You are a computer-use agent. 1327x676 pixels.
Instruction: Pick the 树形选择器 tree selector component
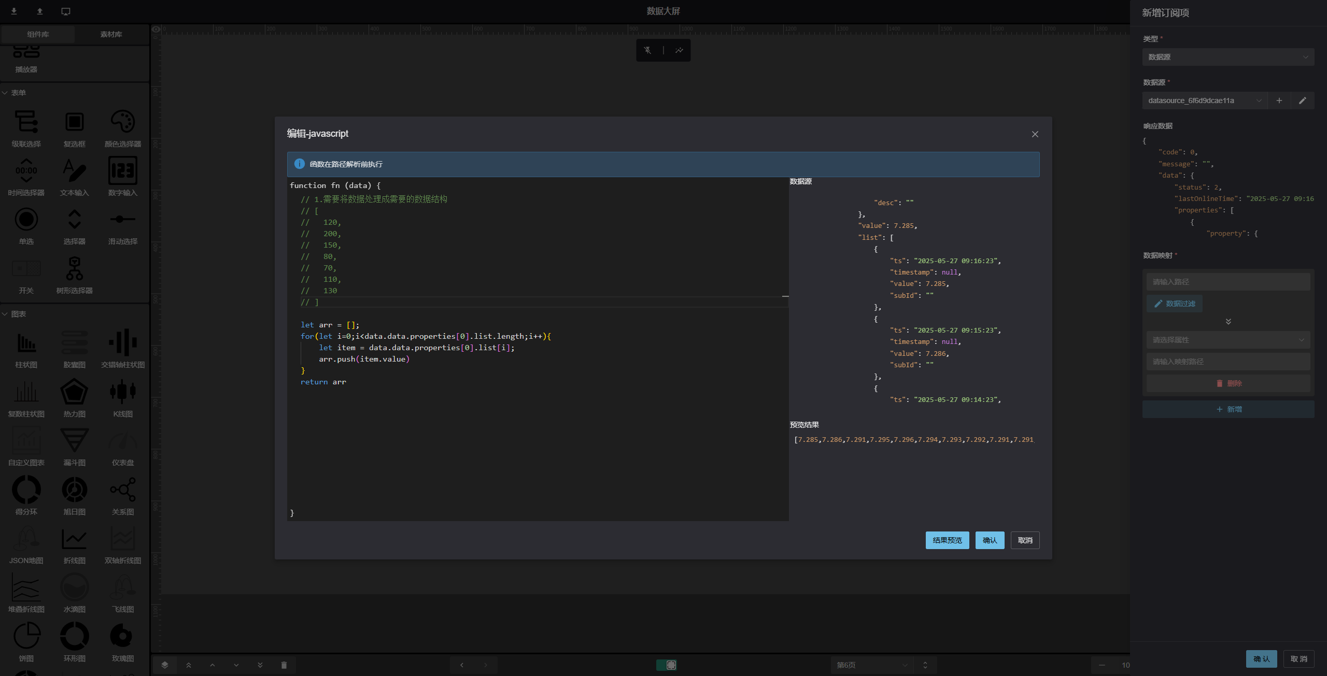tap(75, 268)
